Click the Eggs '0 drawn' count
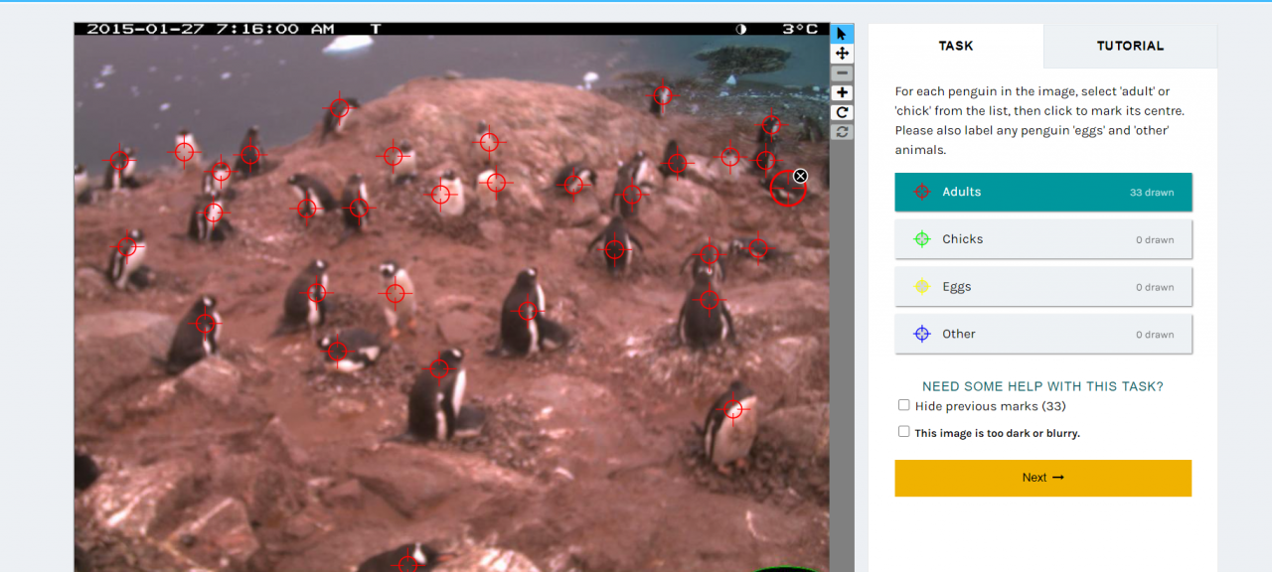The height and width of the screenshot is (572, 1272). (x=1155, y=288)
